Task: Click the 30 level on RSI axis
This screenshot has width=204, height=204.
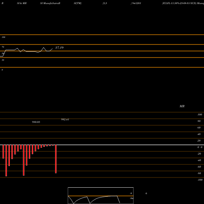Action: coord(3,60)
